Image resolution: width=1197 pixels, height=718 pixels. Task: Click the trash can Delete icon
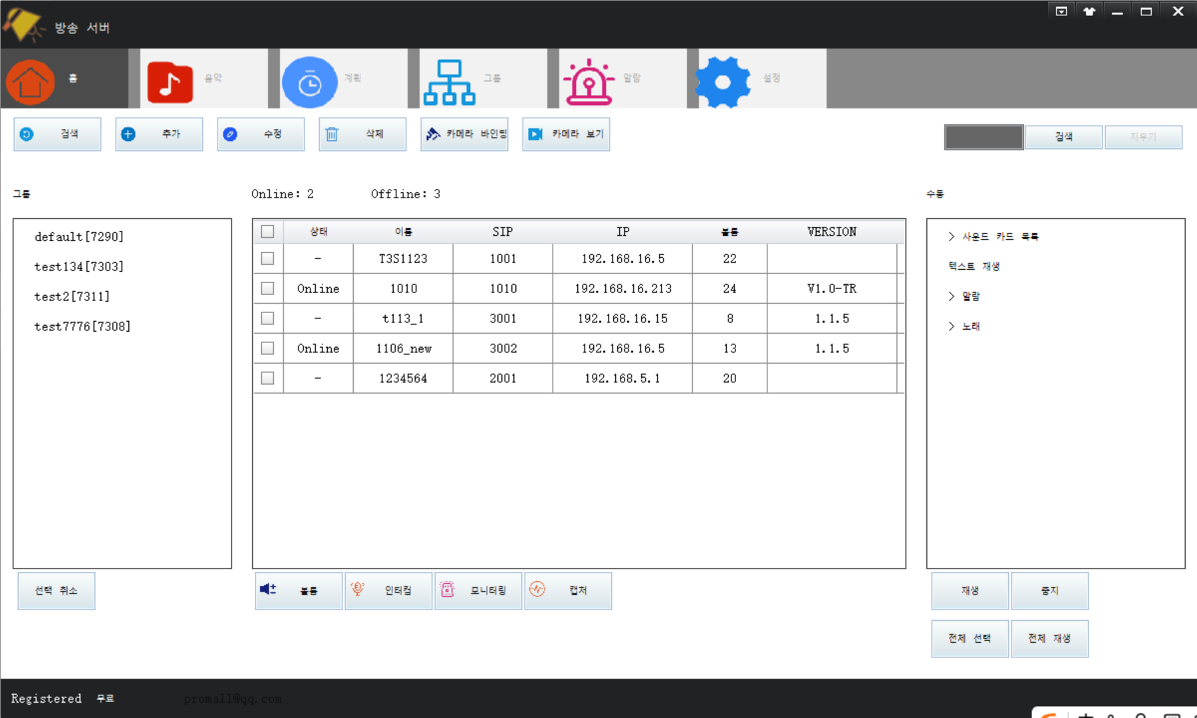point(332,134)
